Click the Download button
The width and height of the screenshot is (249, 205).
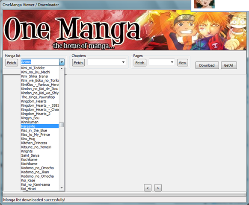207,65
